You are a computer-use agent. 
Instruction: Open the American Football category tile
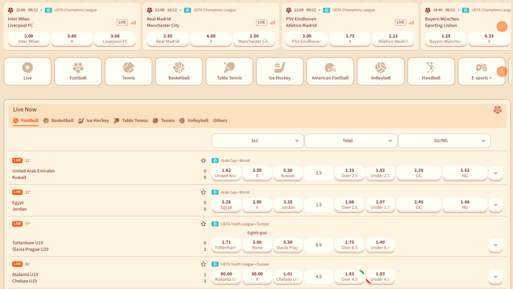coord(330,71)
